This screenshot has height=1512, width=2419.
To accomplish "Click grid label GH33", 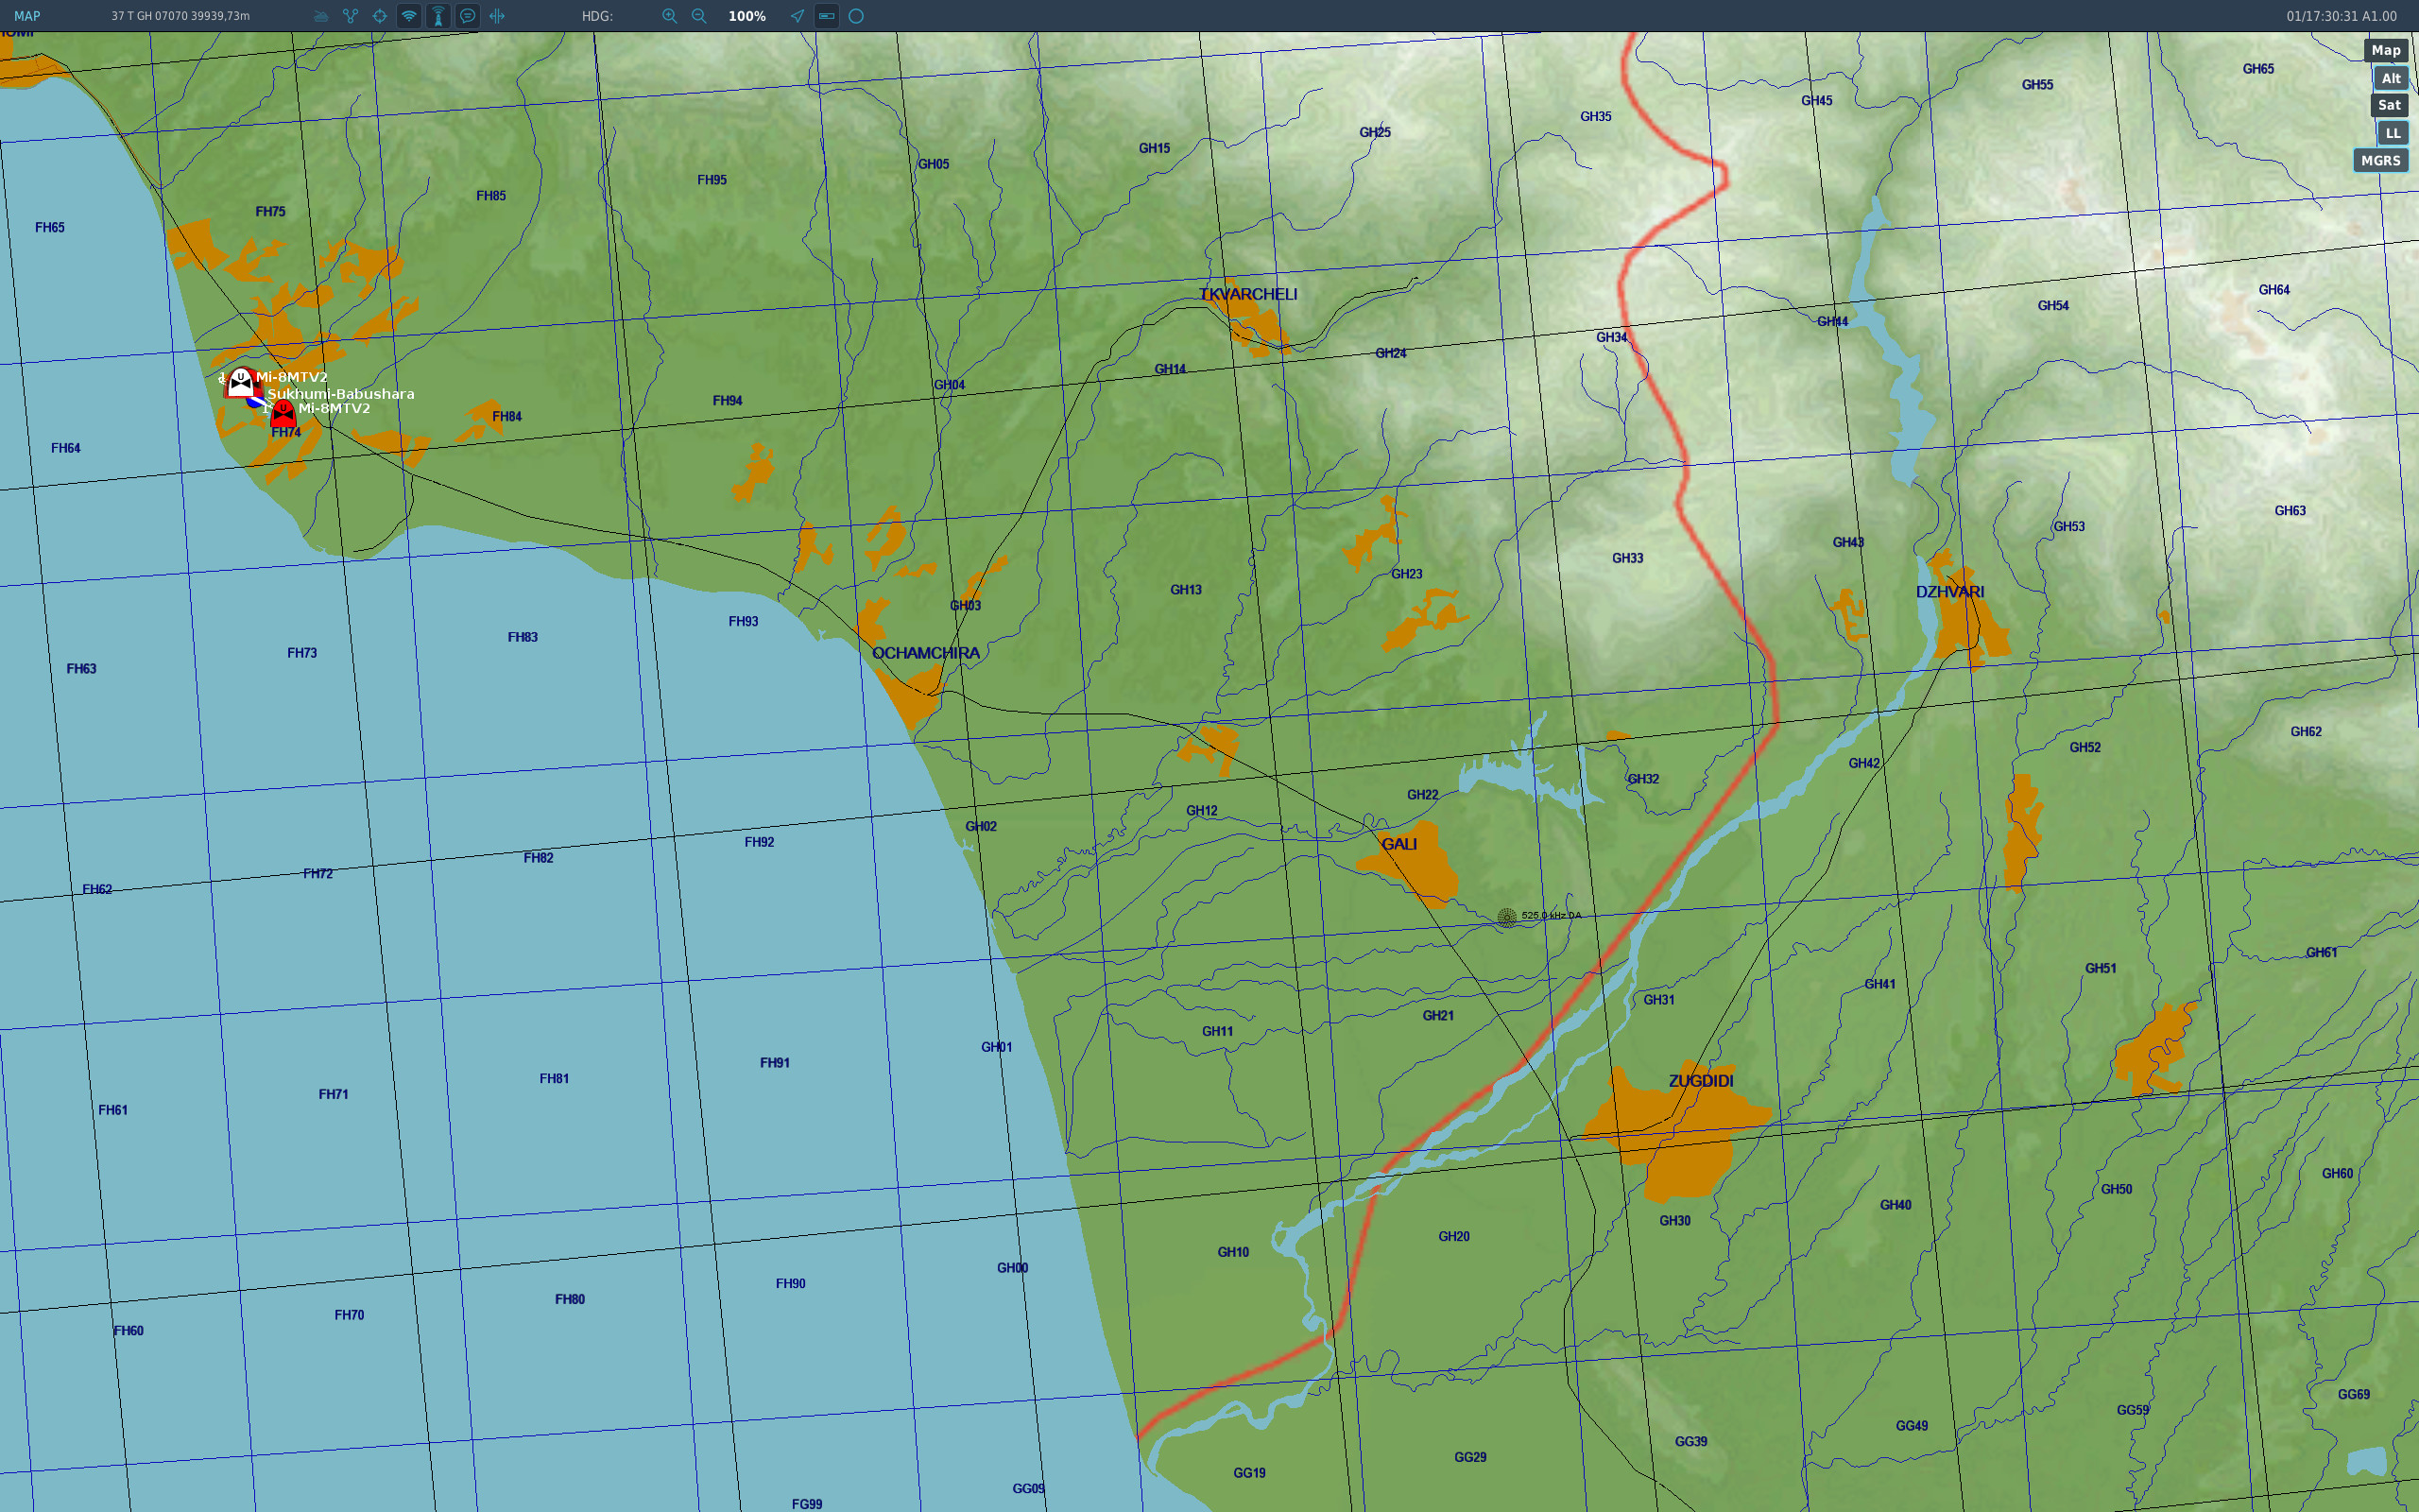I will point(1627,558).
